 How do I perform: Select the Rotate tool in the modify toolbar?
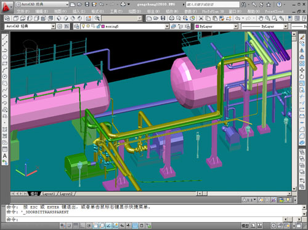point(302,77)
